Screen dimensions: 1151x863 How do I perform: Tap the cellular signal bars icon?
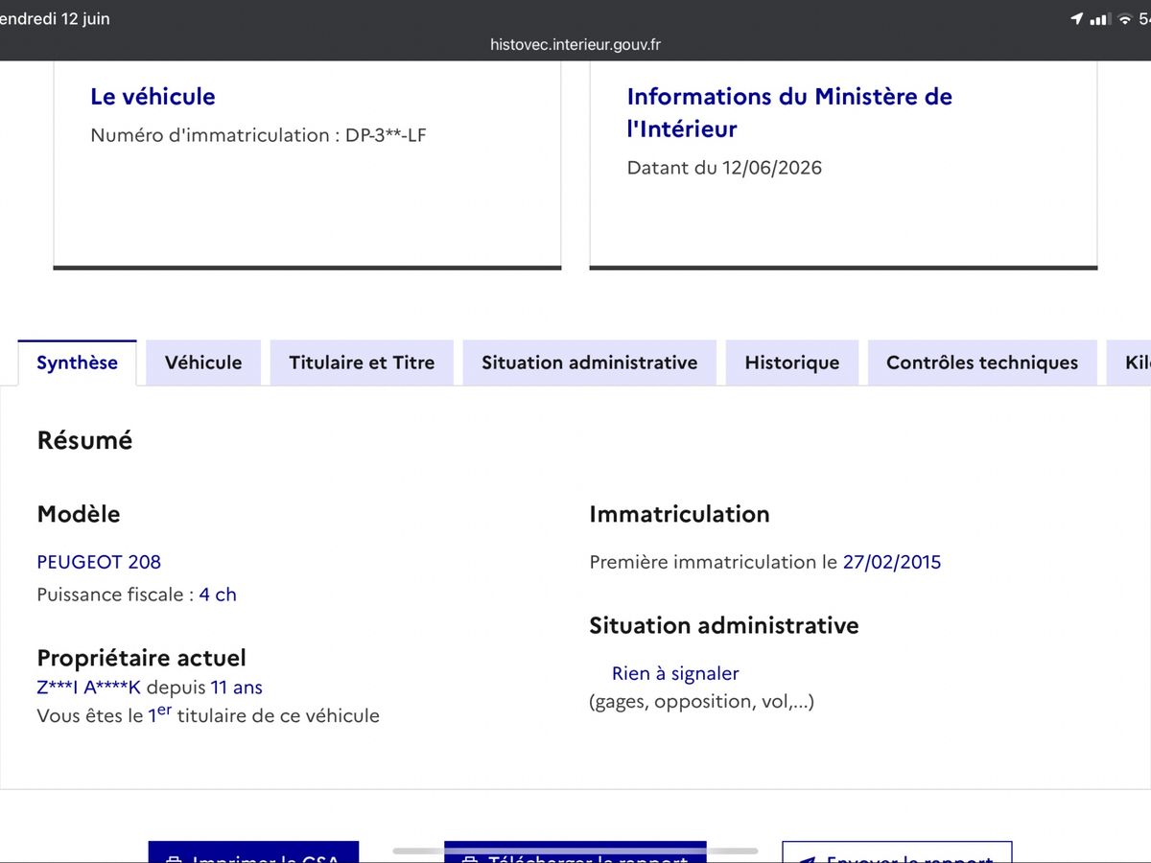tap(1100, 19)
